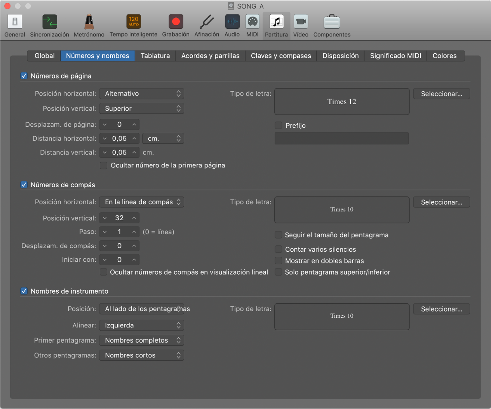
Task: Open Tempo inteligente settings
Action: point(133,22)
